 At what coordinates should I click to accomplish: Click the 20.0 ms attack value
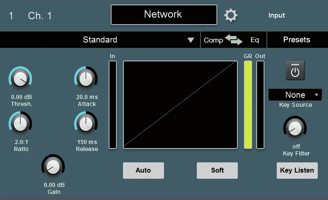point(87,97)
